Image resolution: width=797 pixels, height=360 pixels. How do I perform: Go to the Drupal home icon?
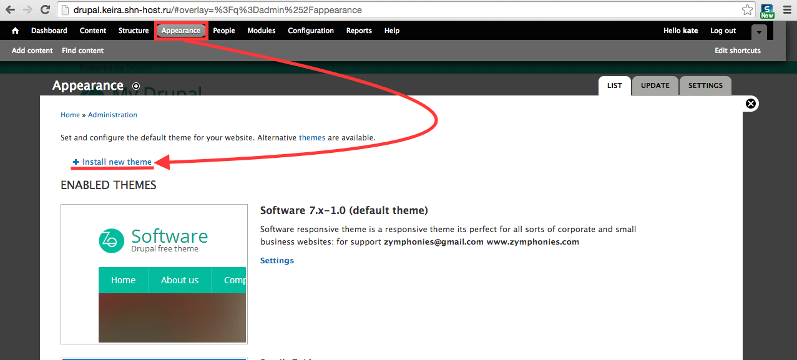[16, 31]
